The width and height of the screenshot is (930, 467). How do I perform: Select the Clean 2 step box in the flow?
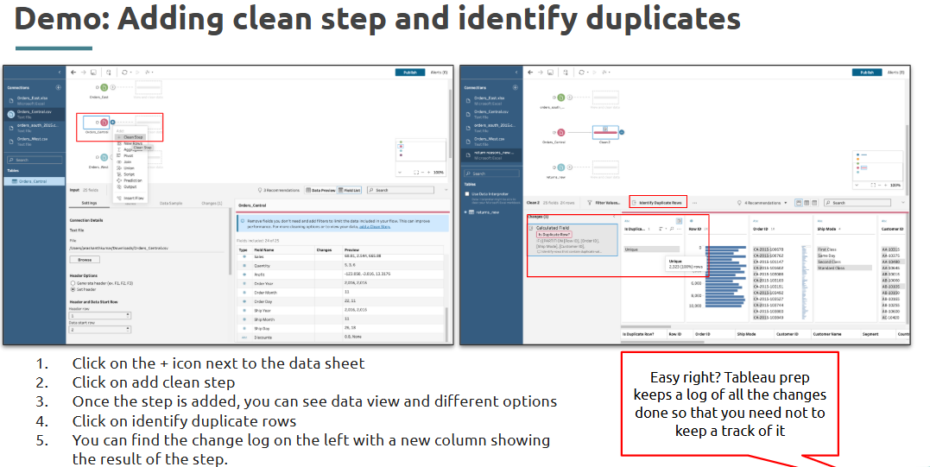coord(605,132)
